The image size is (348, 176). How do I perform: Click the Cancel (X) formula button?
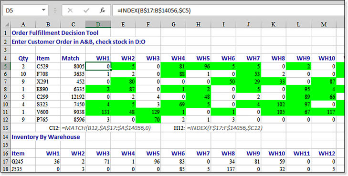pyautogui.click(x=70, y=10)
